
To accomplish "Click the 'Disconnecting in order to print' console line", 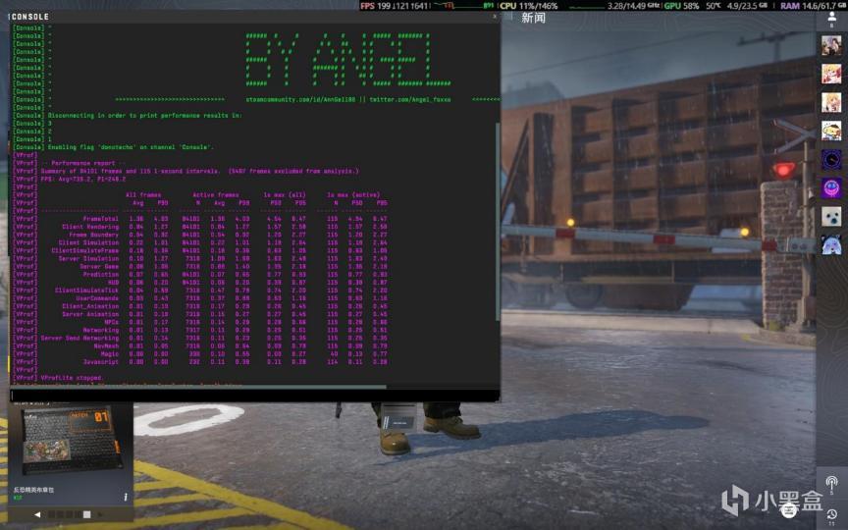I will point(144,115).
